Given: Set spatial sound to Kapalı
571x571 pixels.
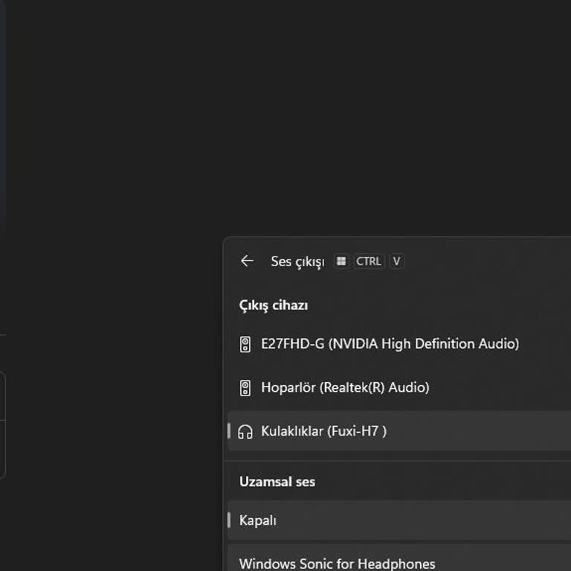Looking at the screenshot, I should click(258, 520).
